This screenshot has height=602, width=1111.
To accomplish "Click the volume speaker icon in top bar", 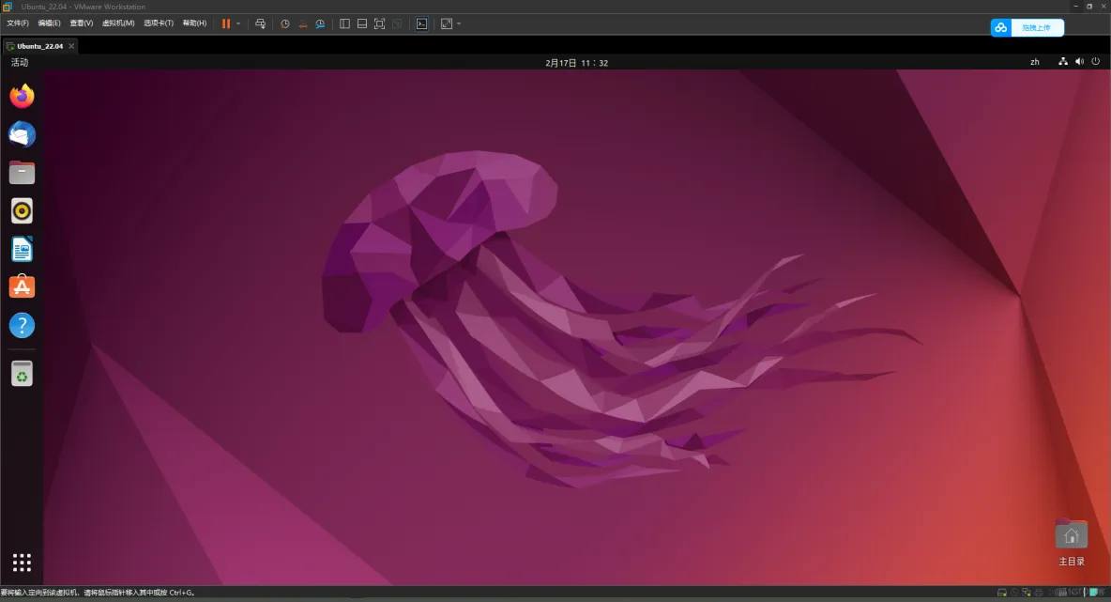I will 1079,62.
